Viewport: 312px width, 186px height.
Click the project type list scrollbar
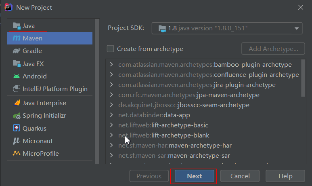coord(97,91)
